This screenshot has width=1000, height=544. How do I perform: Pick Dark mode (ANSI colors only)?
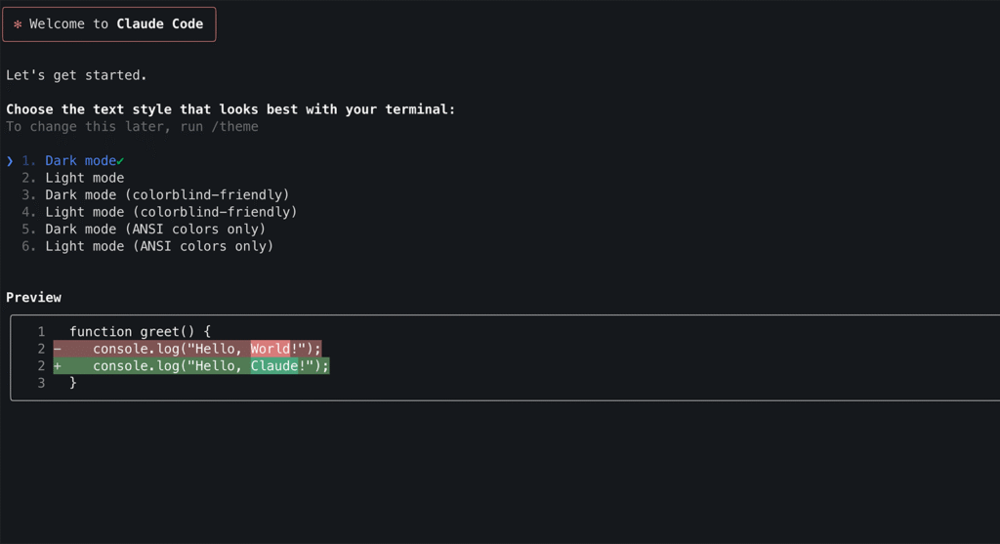[155, 229]
